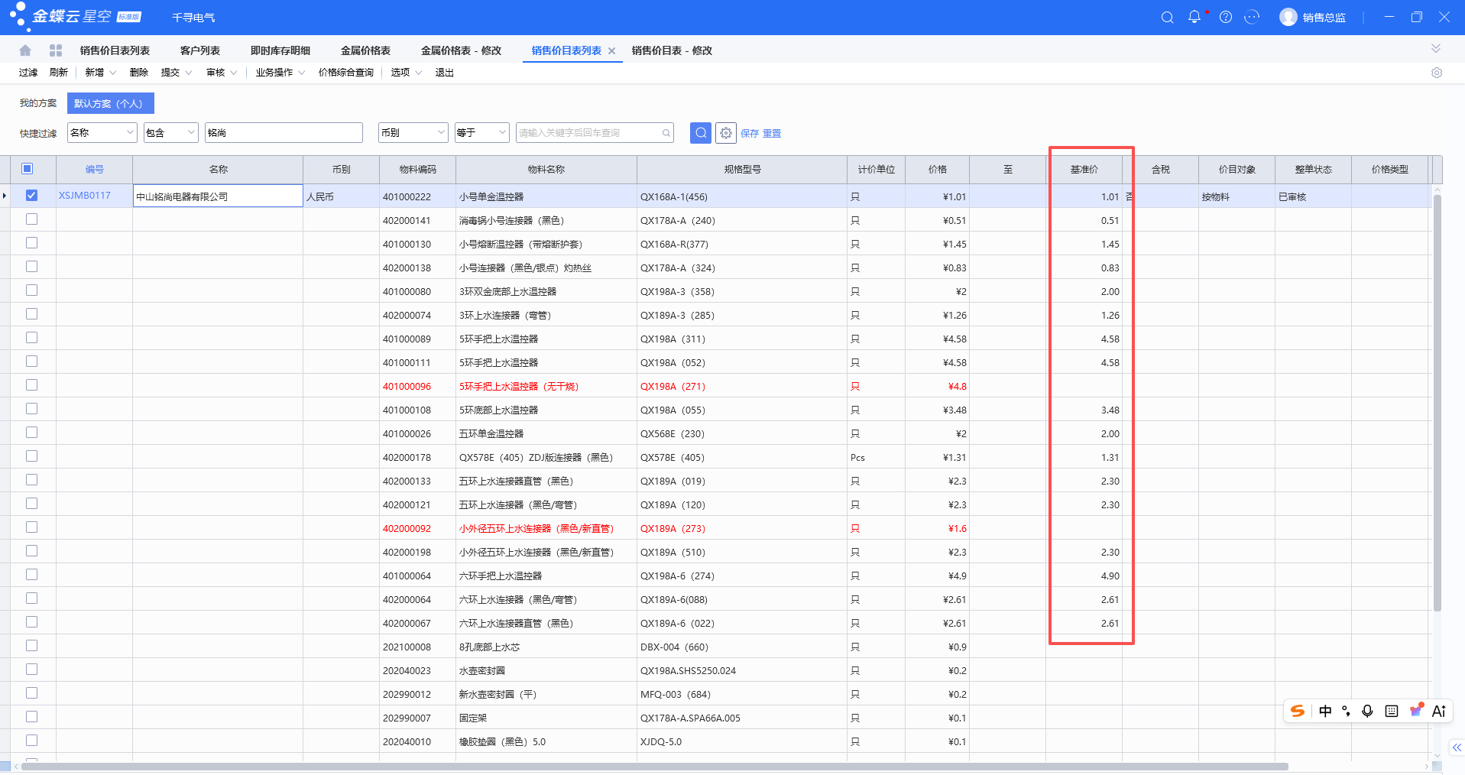Open list settings gear at top right
1465x775 pixels.
pos(1437,73)
